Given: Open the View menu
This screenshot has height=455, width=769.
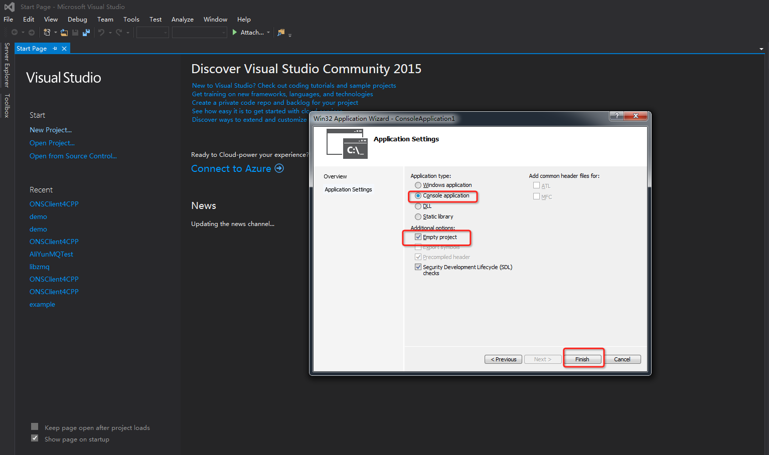Looking at the screenshot, I should 51,20.
